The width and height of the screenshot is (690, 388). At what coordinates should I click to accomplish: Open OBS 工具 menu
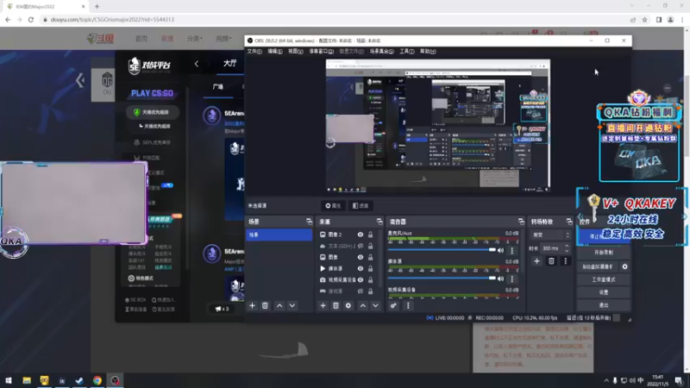[407, 52]
